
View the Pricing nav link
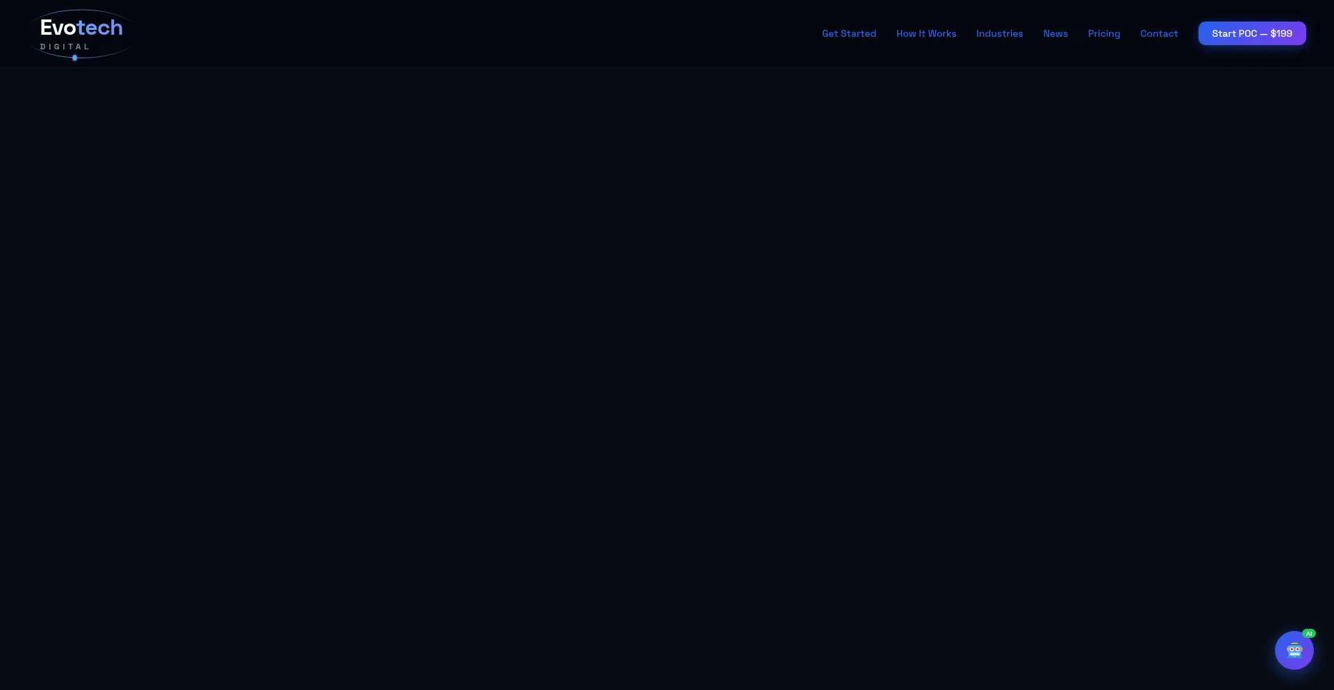pyautogui.click(x=1104, y=33)
